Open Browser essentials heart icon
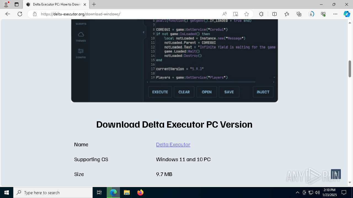 [323, 14]
